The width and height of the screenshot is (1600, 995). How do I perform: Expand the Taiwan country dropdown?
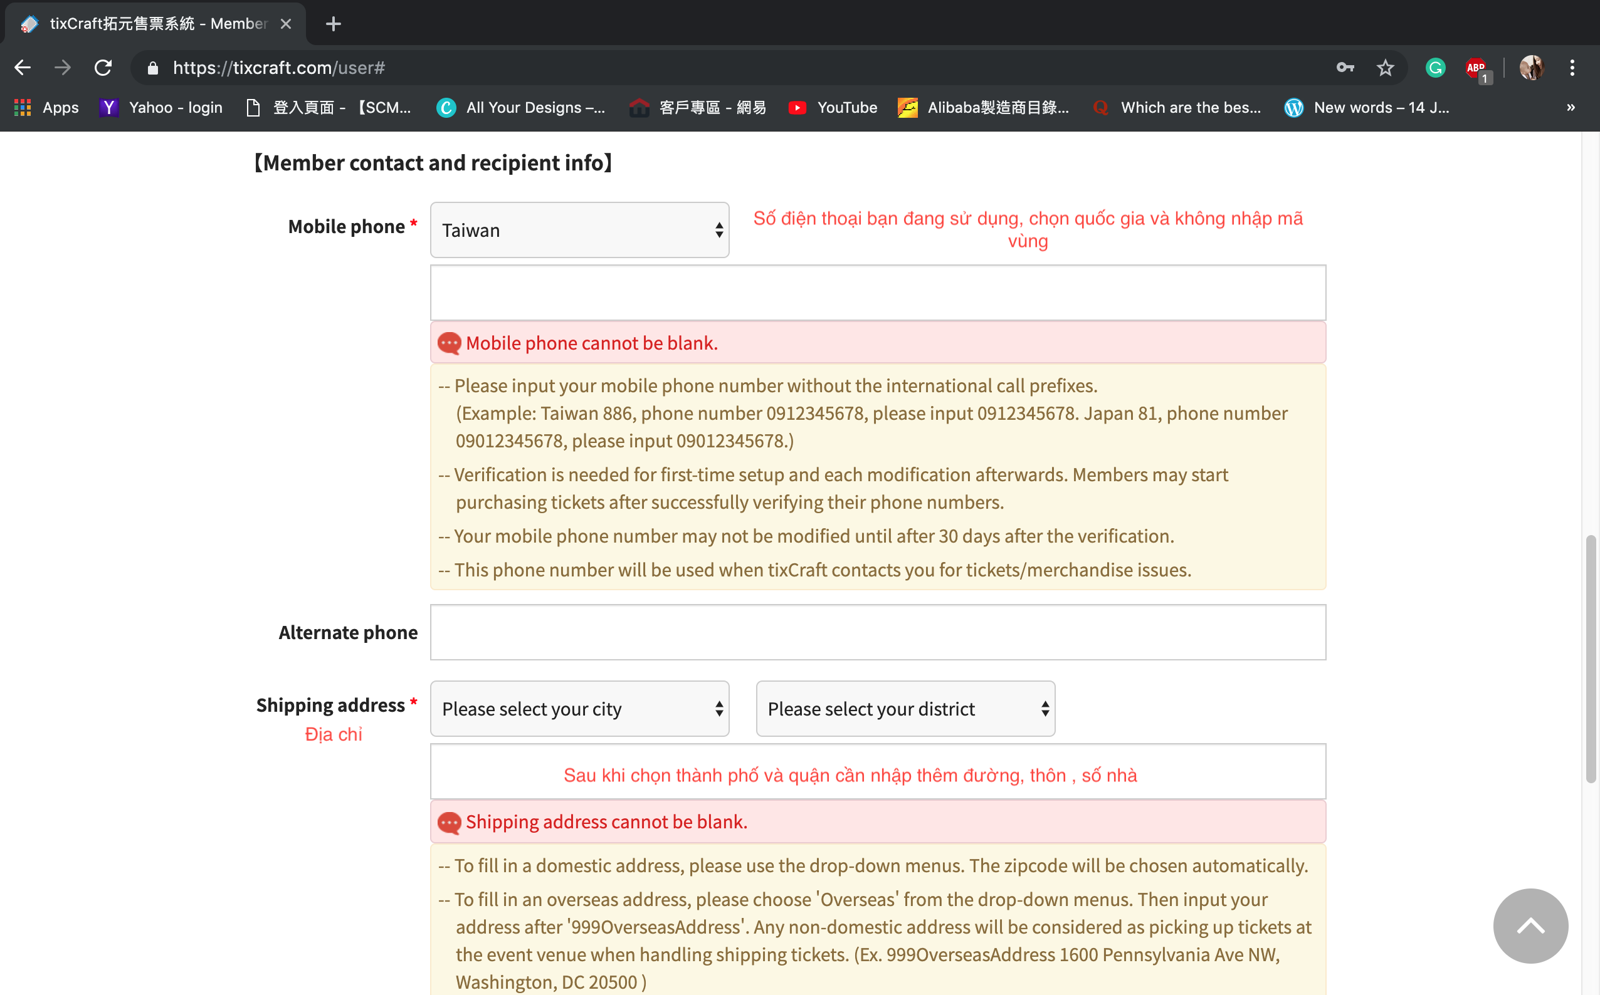click(x=579, y=231)
